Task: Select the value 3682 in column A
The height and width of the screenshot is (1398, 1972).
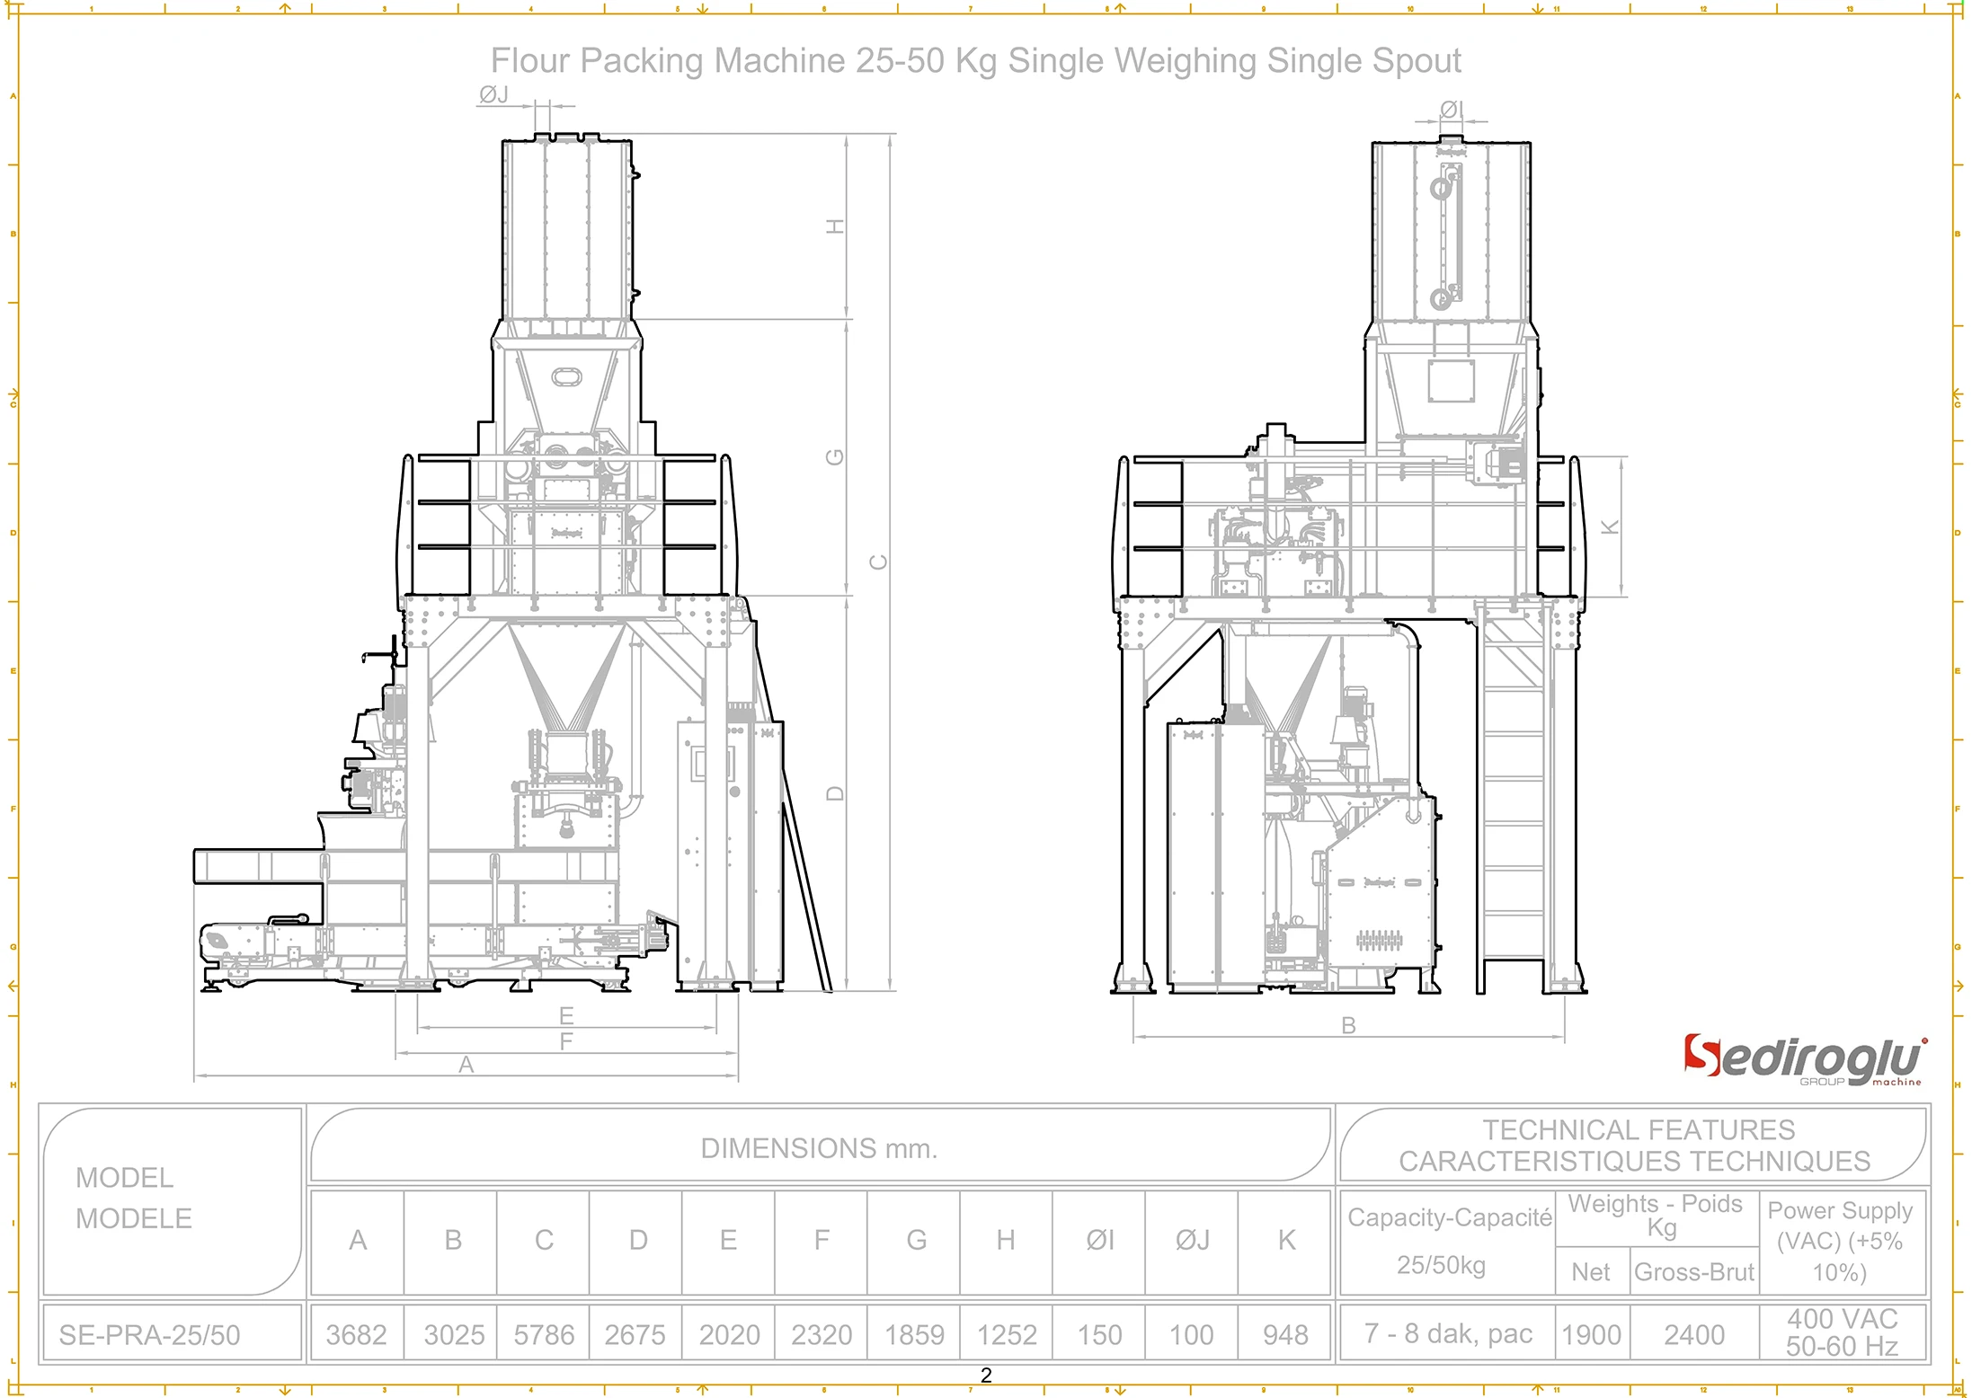Action: pyautogui.click(x=358, y=1334)
